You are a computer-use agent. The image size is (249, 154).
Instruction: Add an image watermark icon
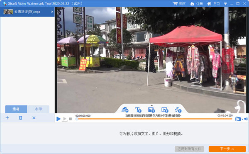[x=151, y=110]
